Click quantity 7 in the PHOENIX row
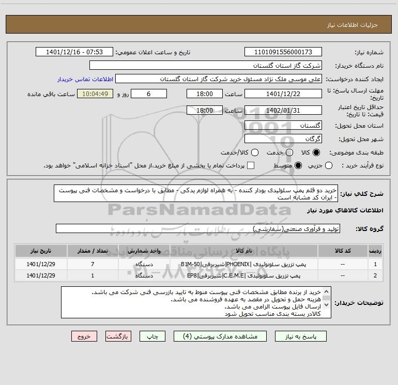Viewport: 398px width, 385px height. (93, 264)
